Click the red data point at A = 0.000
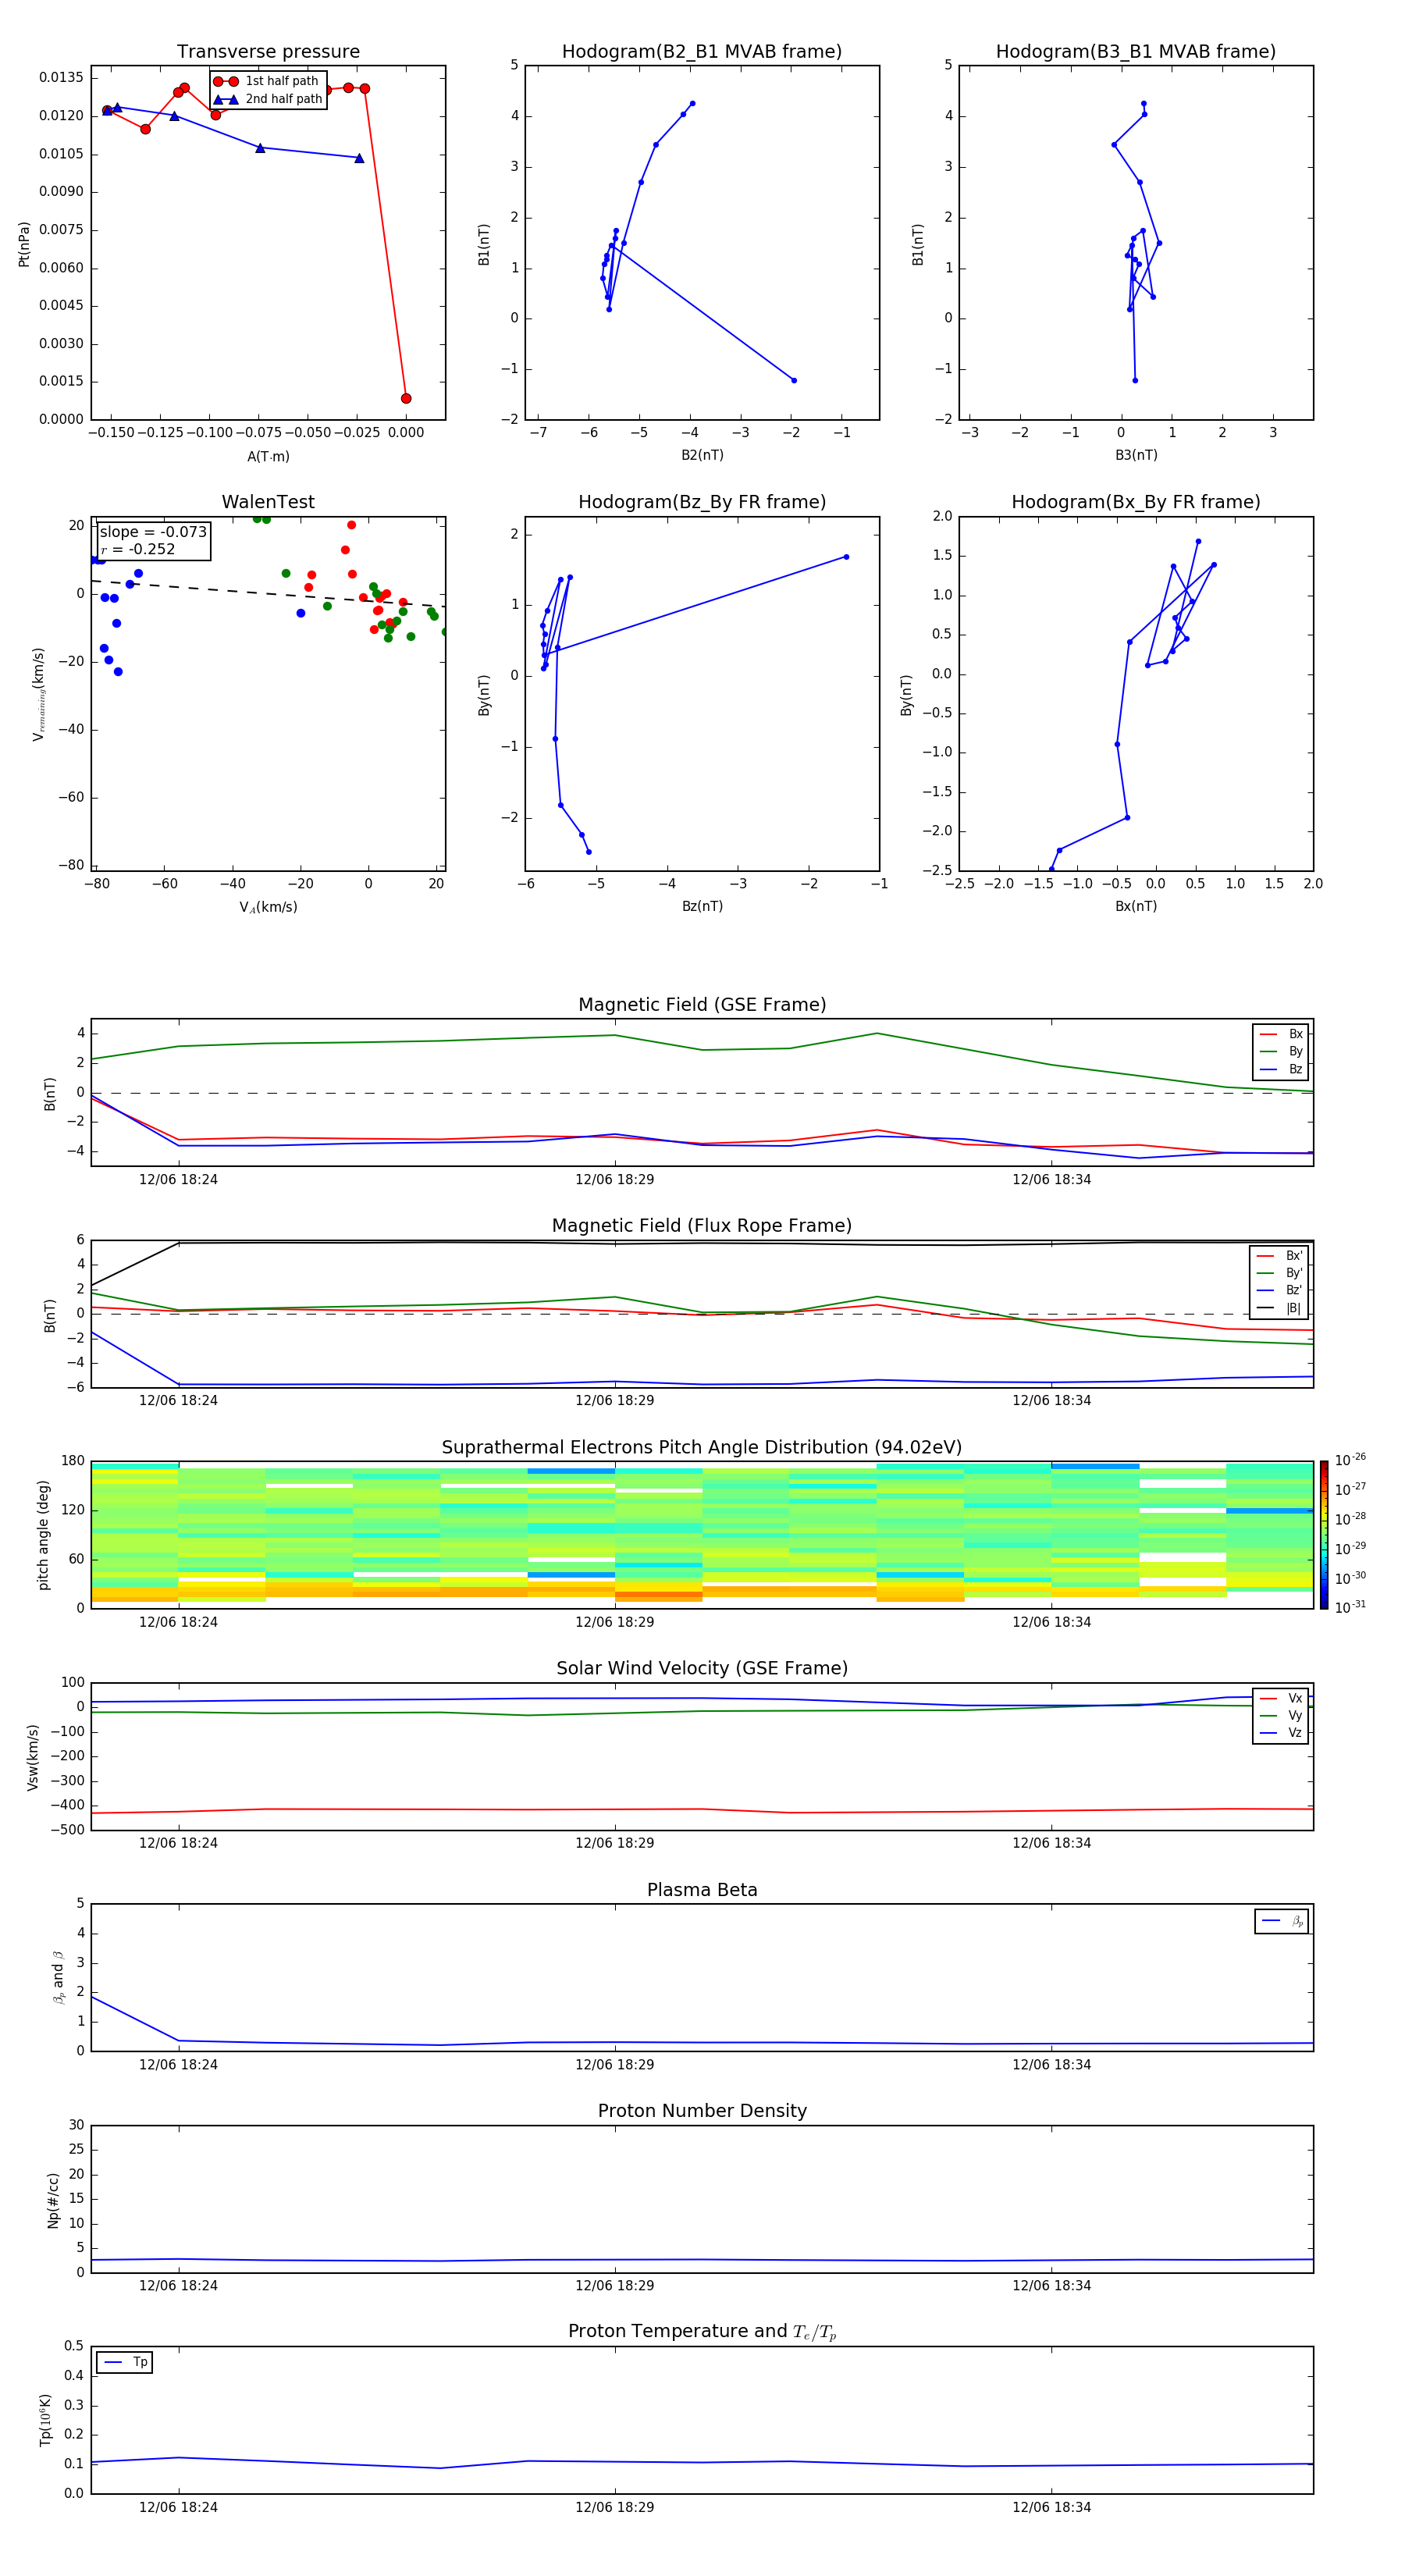Image resolution: width=1405 pixels, height=2576 pixels. coord(406,398)
